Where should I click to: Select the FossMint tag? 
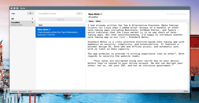22,23
